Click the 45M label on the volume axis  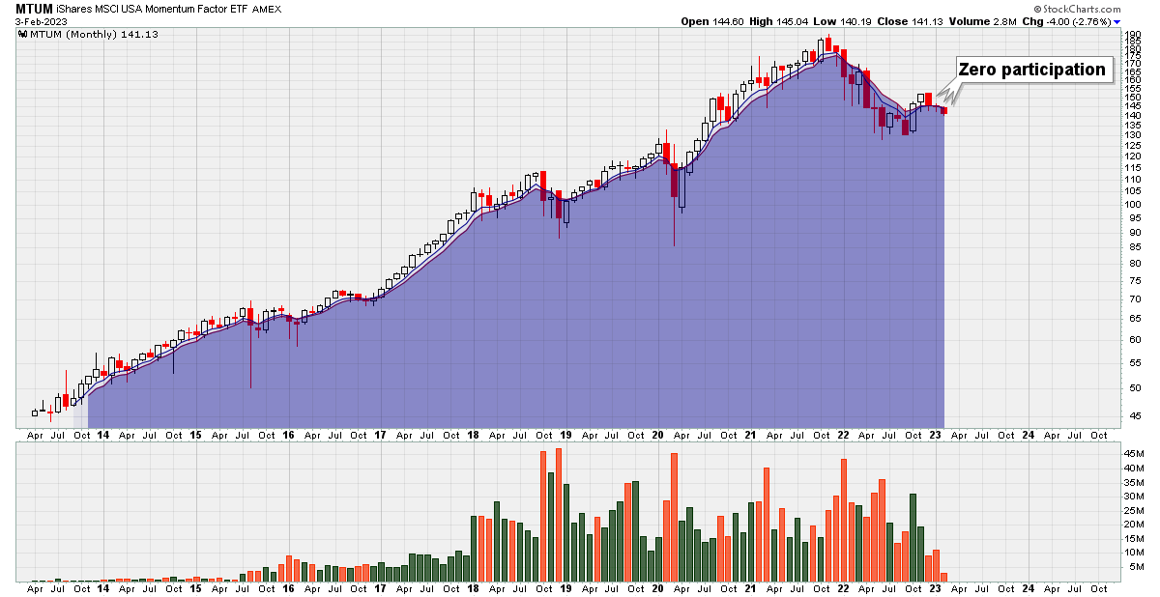(1134, 453)
